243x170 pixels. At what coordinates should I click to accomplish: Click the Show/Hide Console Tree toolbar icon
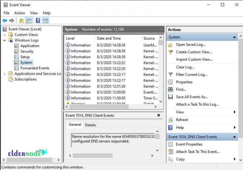tap(29, 21)
